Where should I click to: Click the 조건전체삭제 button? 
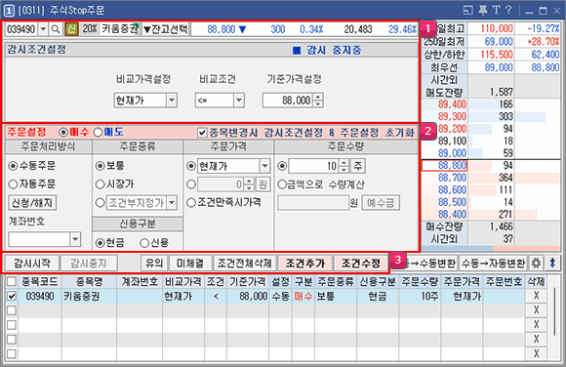pos(245,263)
